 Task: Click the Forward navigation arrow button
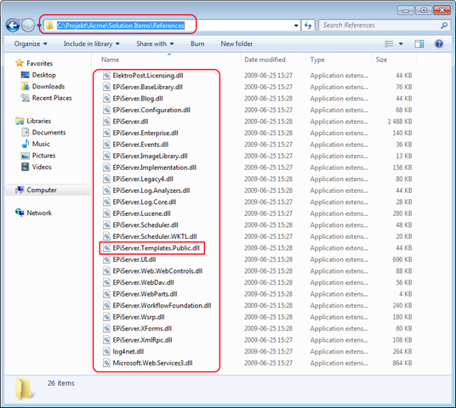click(x=28, y=25)
